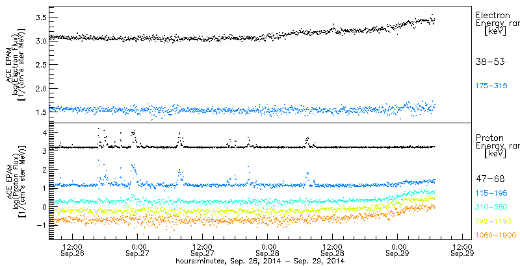Click the "Proton" legend heading
The height and width of the screenshot is (266, 520).
point(489,138)
